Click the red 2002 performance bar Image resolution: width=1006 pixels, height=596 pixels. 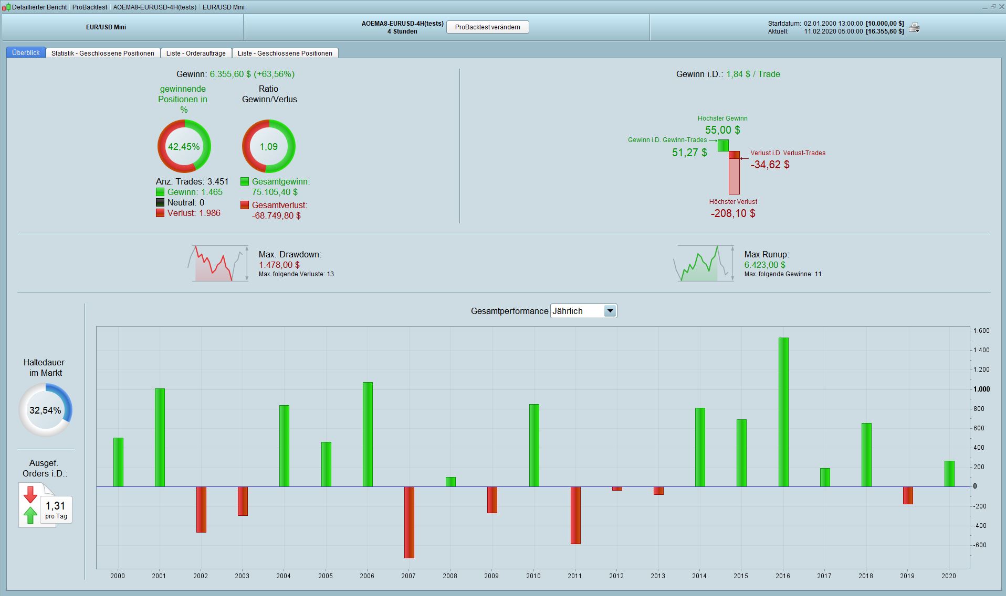click(x=201, y=510)
